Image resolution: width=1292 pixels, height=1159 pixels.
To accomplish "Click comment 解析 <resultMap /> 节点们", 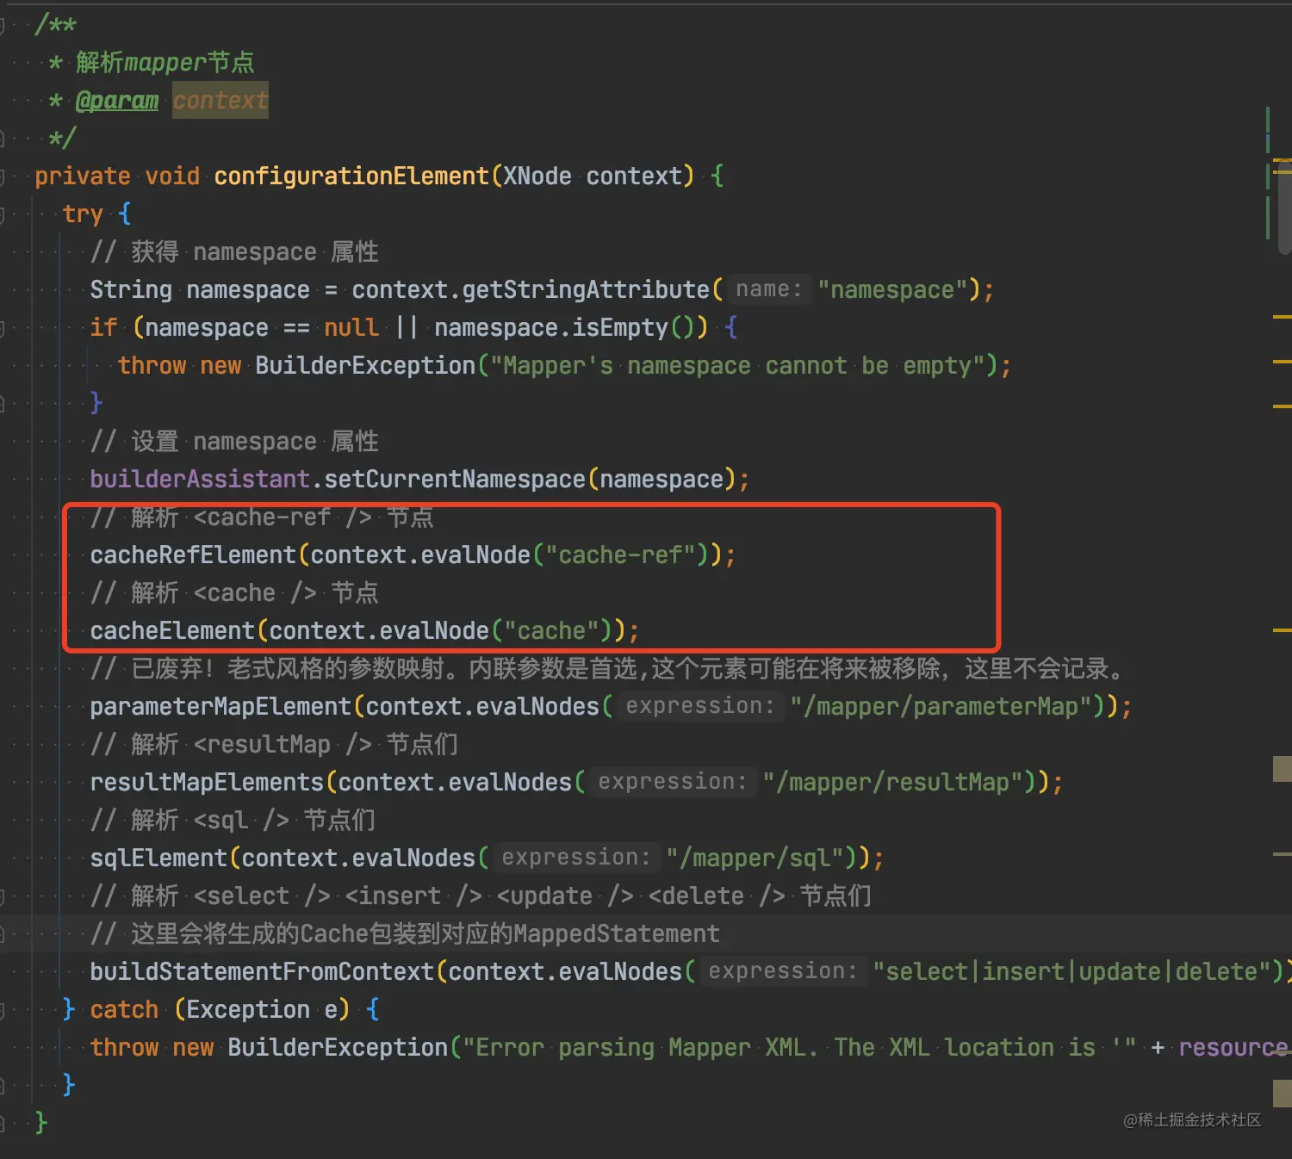I will point(274,745).
